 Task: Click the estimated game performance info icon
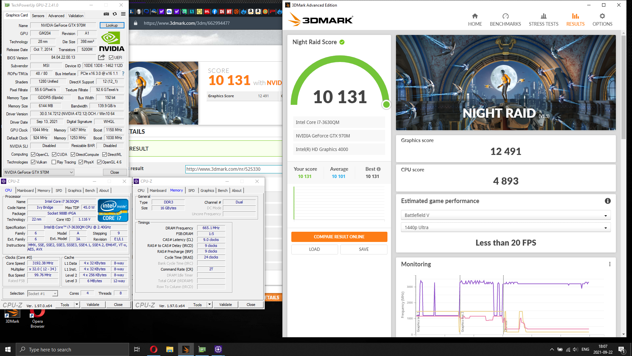pos(608,201)
